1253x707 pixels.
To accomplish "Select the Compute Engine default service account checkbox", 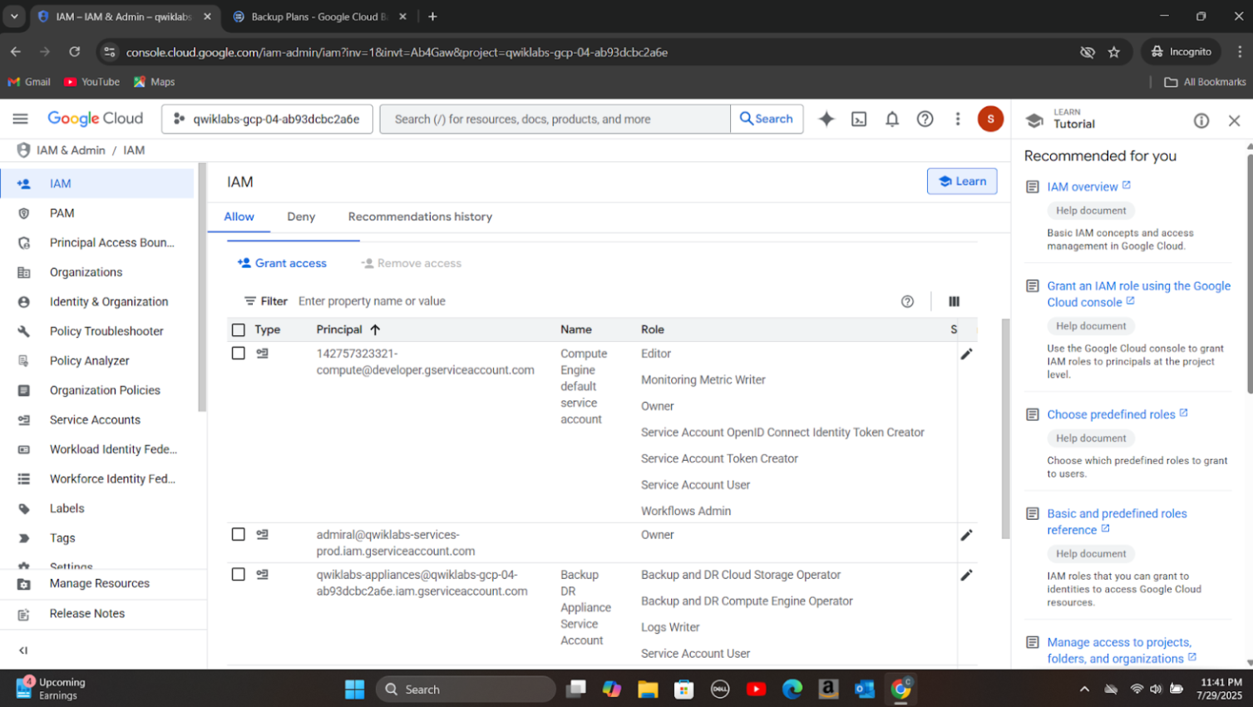I will point(239,353).
